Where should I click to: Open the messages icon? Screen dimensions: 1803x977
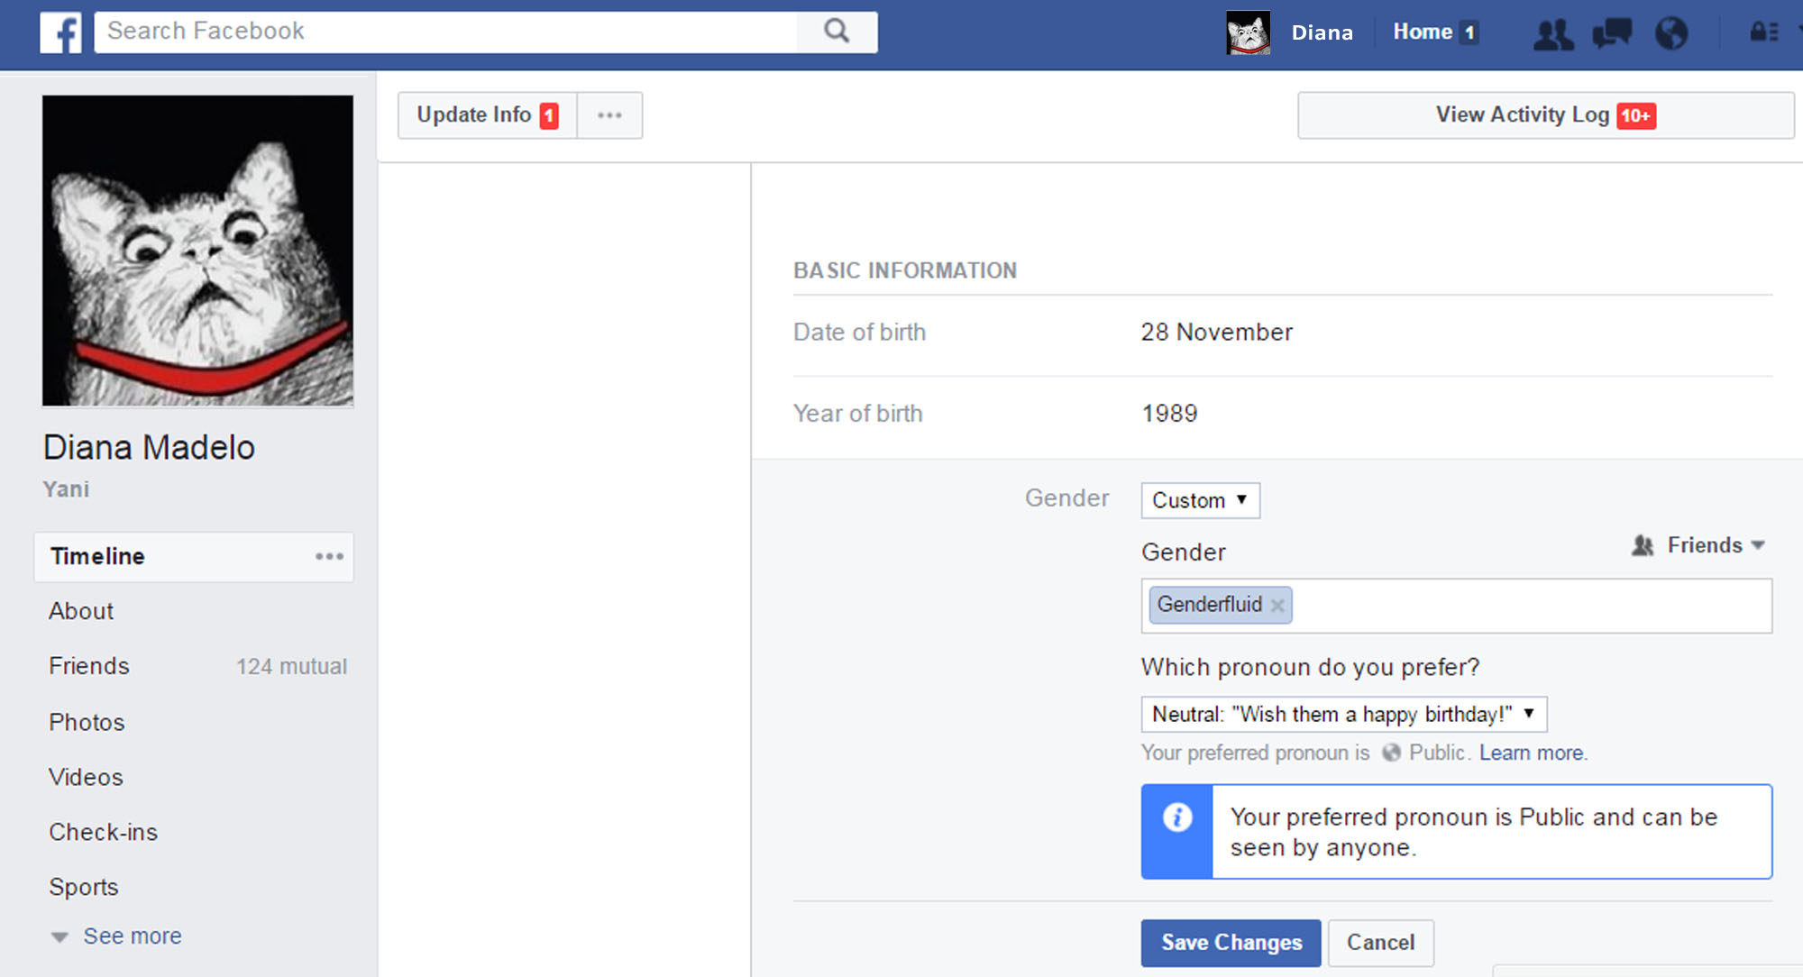(1612, 33)
